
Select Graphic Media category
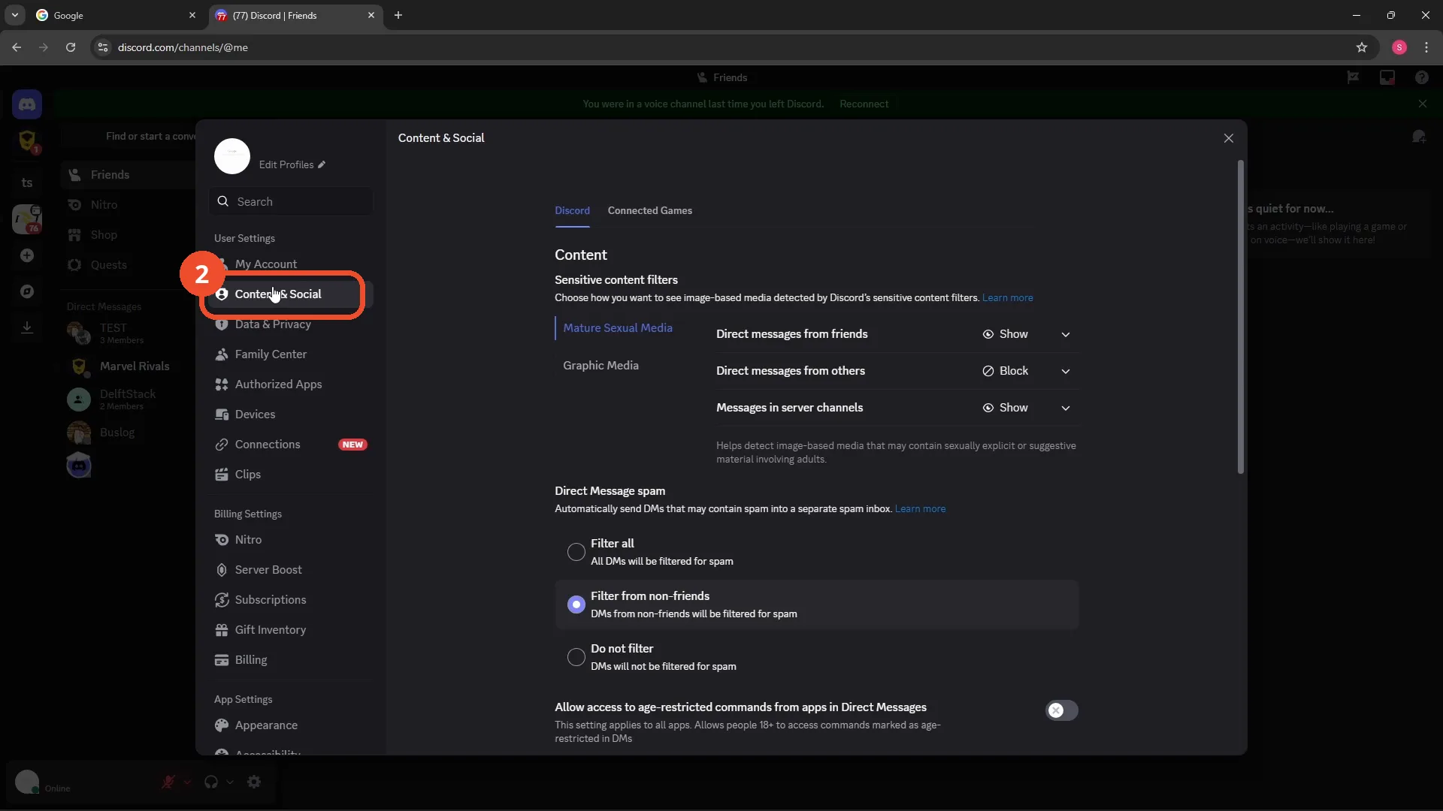point(600,366)
